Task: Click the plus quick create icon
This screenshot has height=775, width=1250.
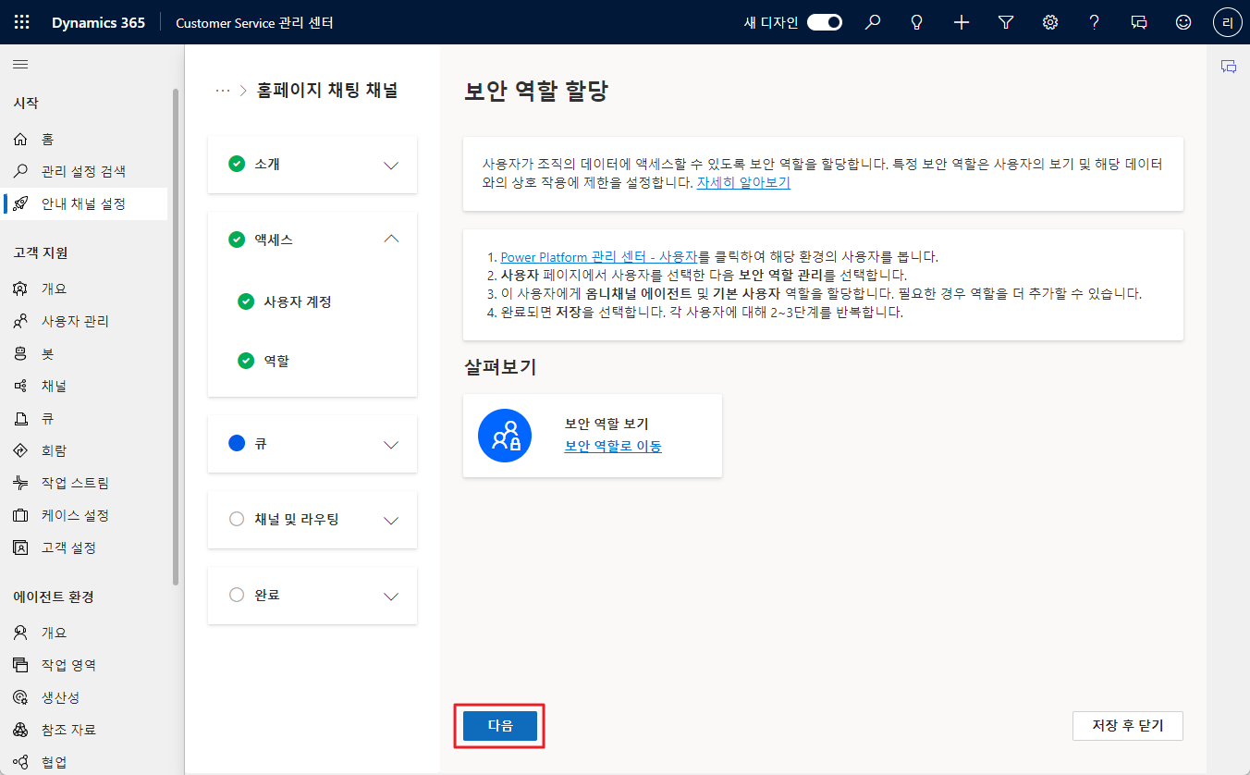Action: tap(962, 22)
